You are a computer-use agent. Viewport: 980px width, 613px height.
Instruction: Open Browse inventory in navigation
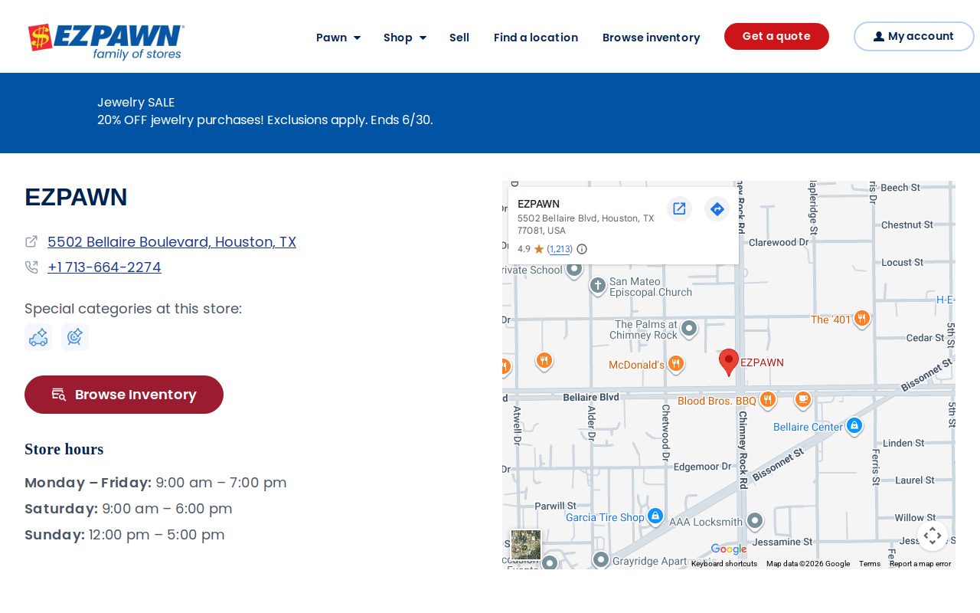(x=652, y=38)
